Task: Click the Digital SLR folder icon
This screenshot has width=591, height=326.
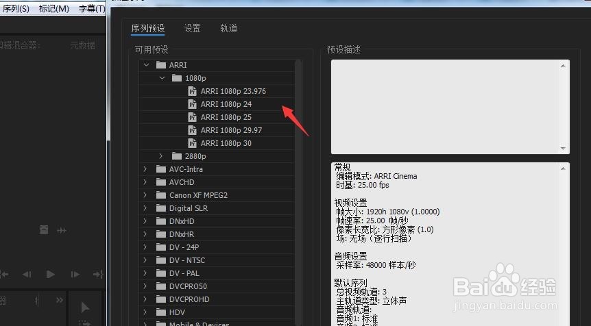Action: tap(161, 208)
